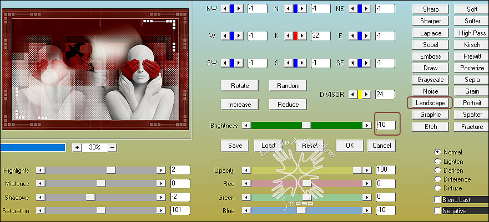Confirm with the OK button
This screenshot has height=222, width=489.
[349, 146]
